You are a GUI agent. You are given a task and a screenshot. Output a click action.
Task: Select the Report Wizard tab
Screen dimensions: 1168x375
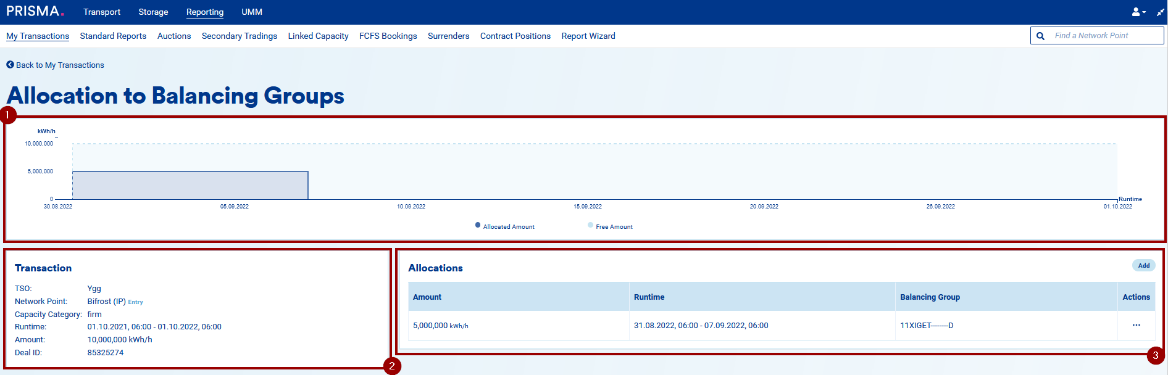pyautogui.click(x=588, y=36)
